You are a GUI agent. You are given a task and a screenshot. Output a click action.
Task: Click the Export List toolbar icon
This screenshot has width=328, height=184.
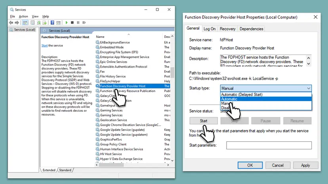coord(44,23)
